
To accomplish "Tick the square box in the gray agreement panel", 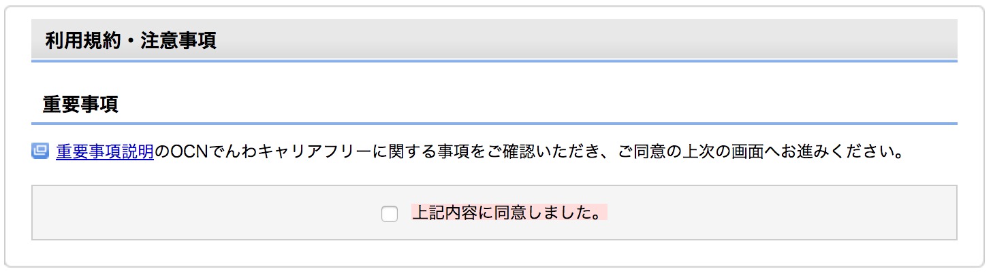I will click(390, 214).
